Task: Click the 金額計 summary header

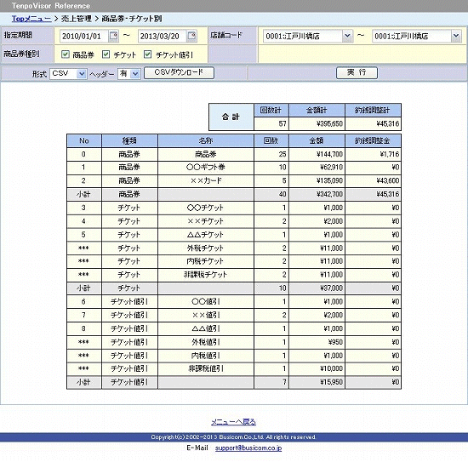Action: [317, 110]
